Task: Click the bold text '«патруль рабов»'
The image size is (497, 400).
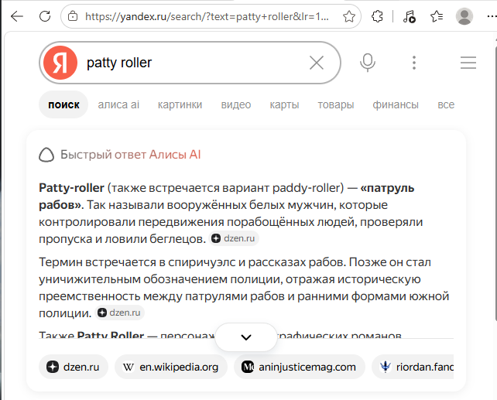Action: point(227,197)
